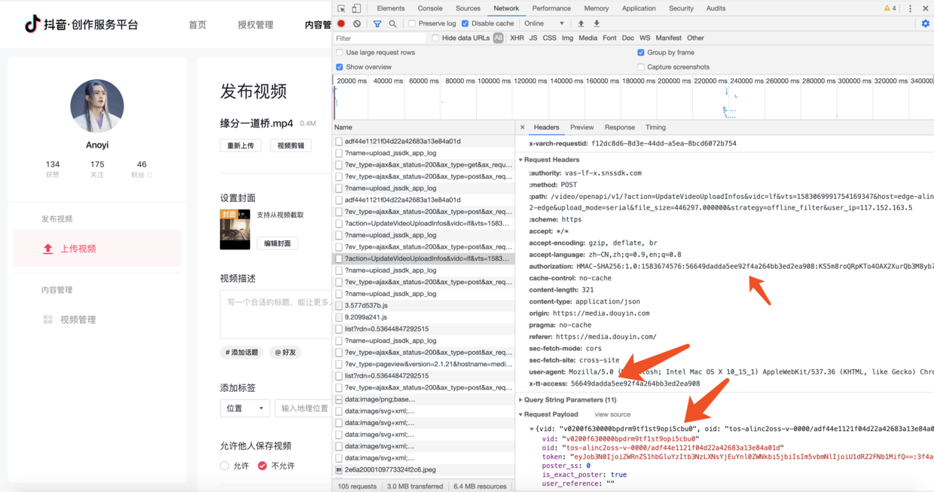Close the DevTools panel
Viewport: 934px width, 492px height.
pos(926,8)
